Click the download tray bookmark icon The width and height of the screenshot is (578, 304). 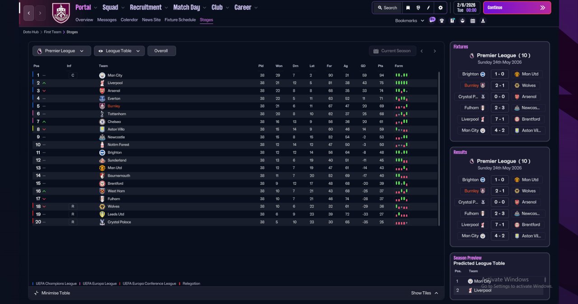click(483, 20)
